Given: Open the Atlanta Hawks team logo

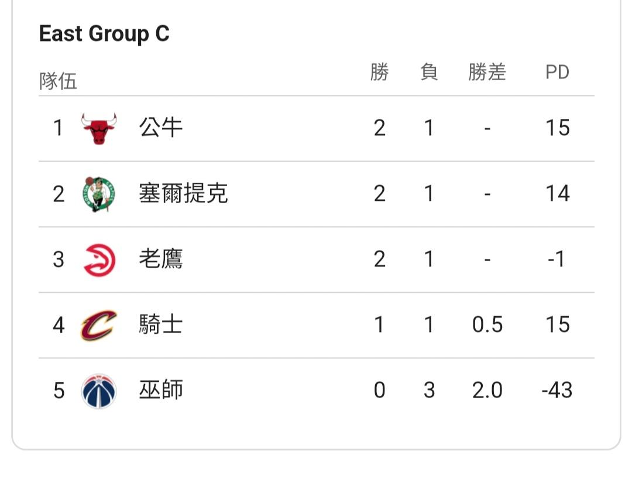Looking at the screenshot, I should click(99, 259).
